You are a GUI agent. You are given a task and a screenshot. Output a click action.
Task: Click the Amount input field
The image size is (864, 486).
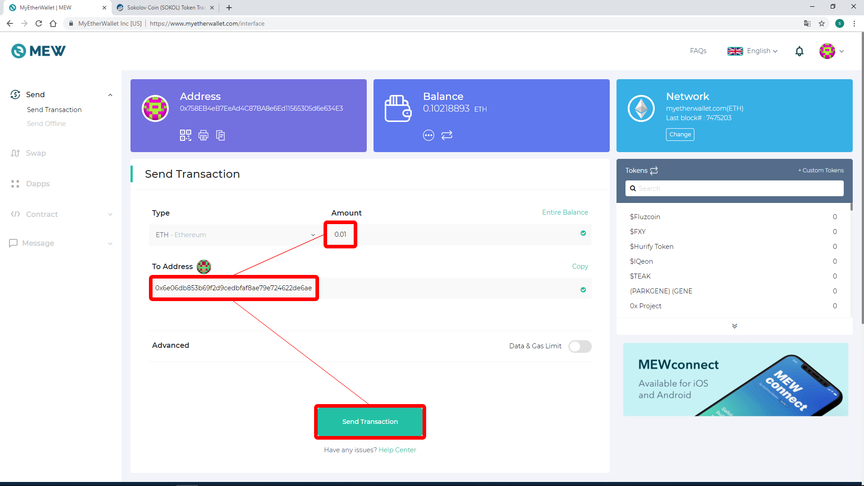pyautogui.click(x=460, y=235)
